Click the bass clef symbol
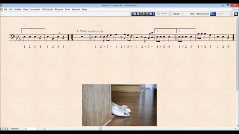 (12, 37)
